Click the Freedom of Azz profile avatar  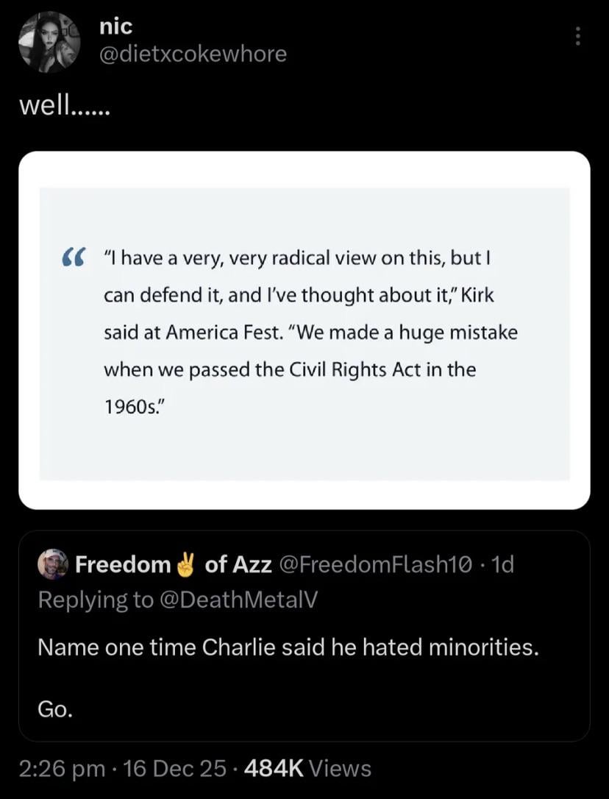click(54, 565)
